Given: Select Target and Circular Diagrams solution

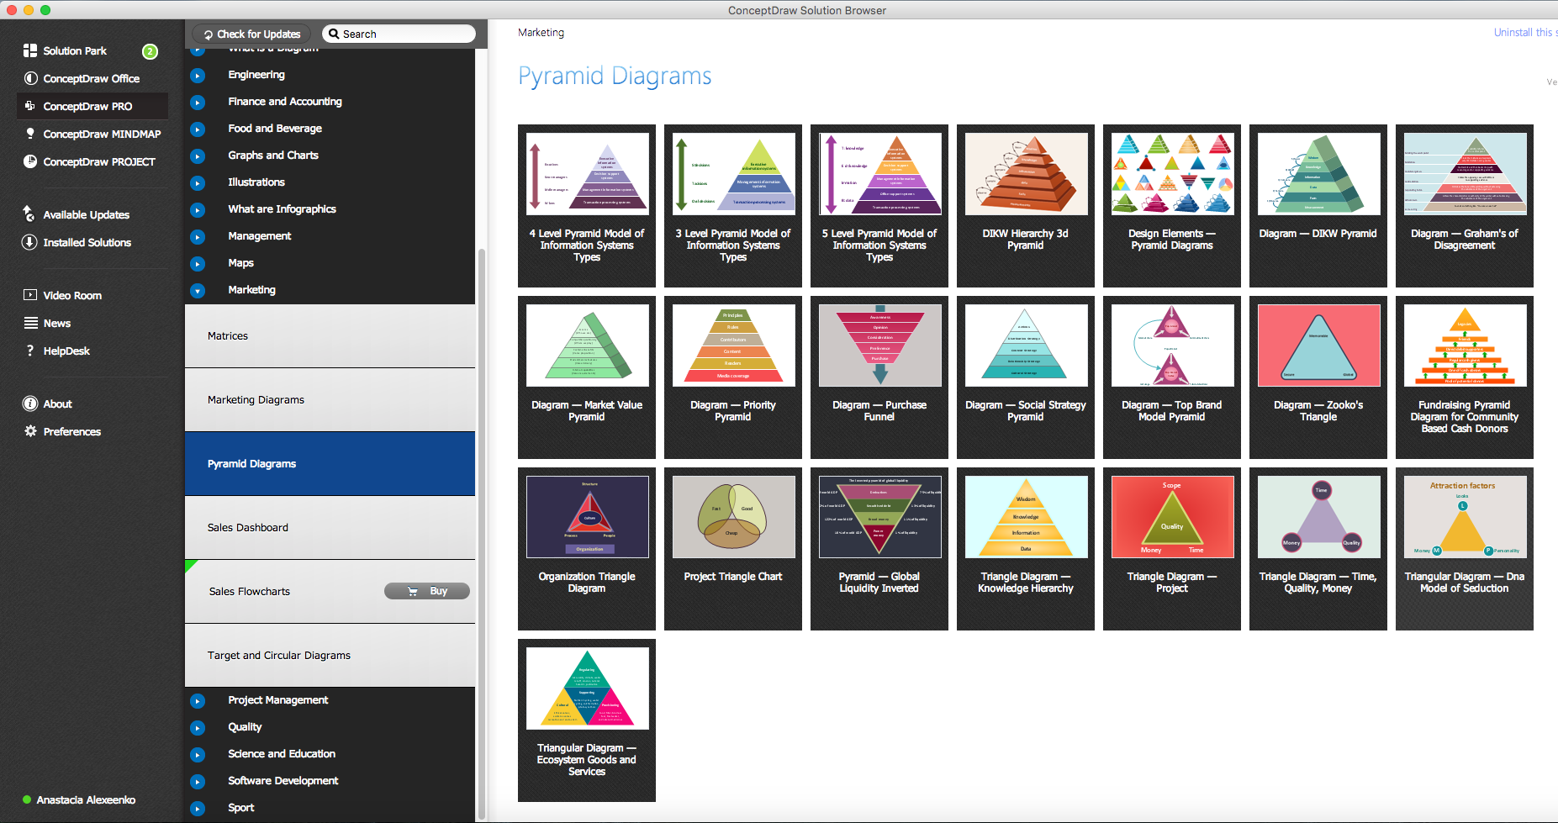Looking at the screenshot, I should (x=330, y=656).
